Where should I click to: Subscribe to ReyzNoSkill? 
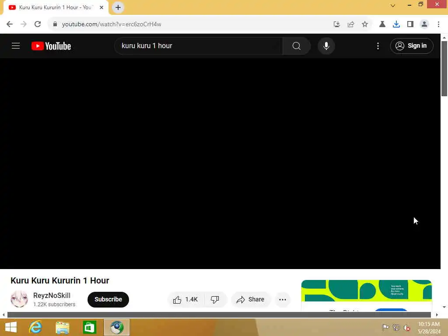click(x=108, y=299)
